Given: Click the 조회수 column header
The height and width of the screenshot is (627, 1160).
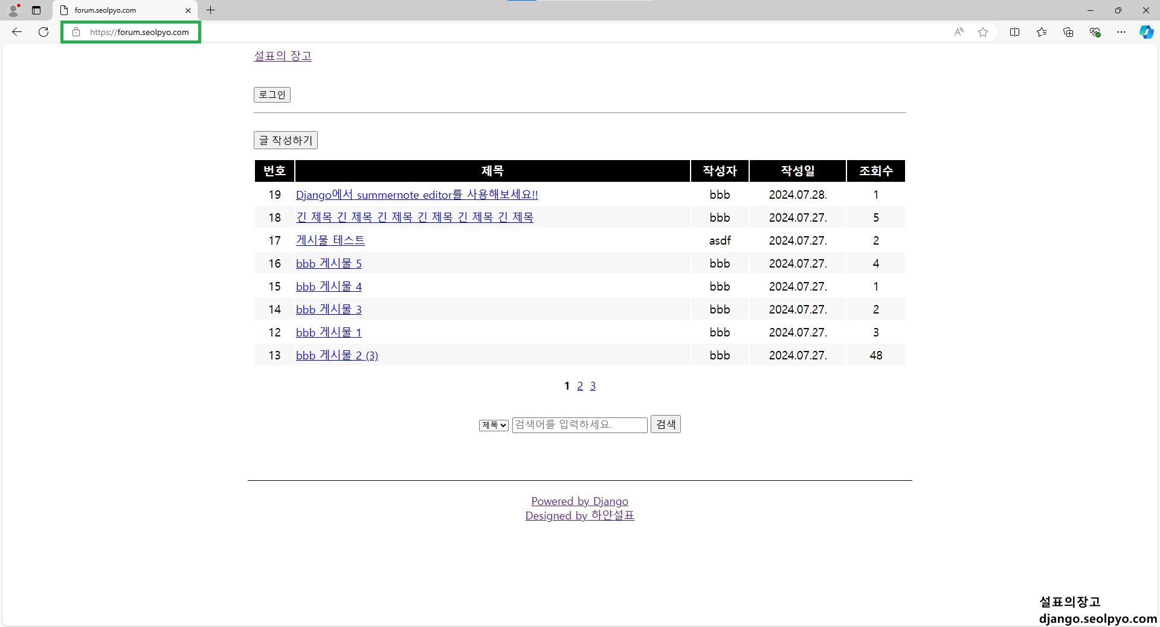Looking at the screenshot, I should tap(876, 171).
